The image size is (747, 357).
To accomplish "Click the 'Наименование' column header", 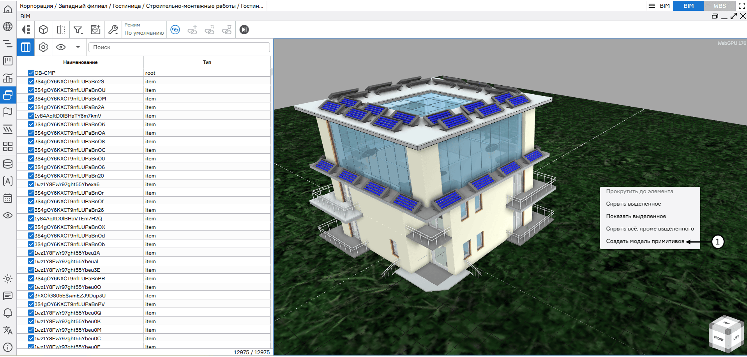I will tap(80, 62).
